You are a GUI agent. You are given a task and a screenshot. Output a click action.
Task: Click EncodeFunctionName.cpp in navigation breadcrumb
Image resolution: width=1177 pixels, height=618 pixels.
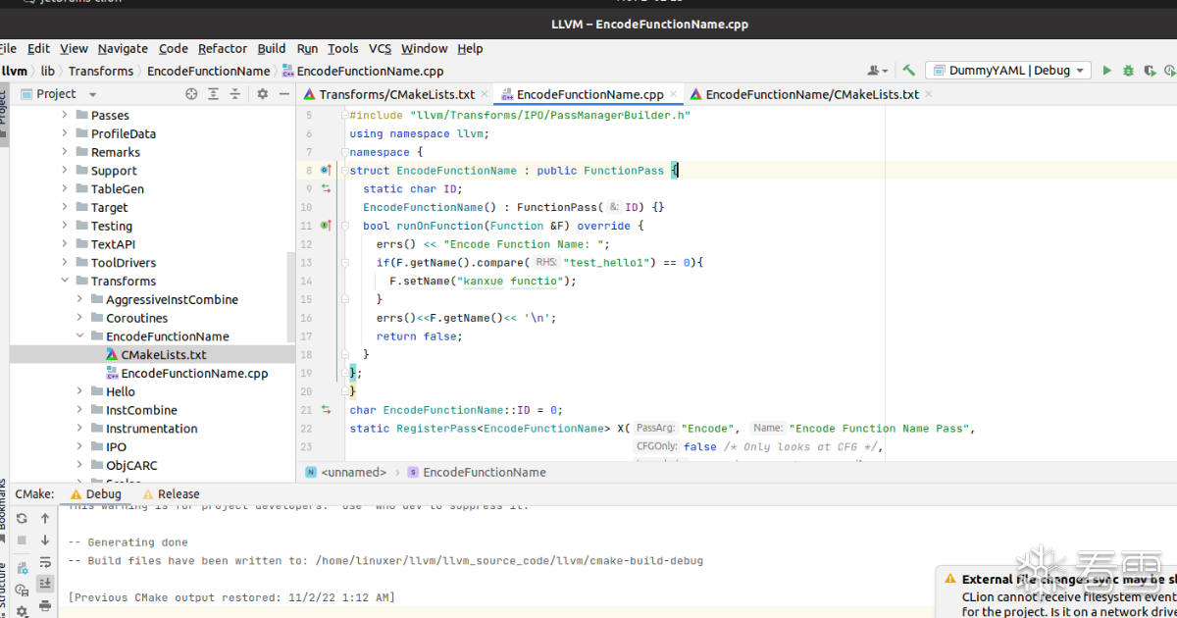363,71
